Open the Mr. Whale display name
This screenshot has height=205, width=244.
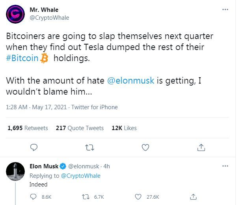pos(44,9)
